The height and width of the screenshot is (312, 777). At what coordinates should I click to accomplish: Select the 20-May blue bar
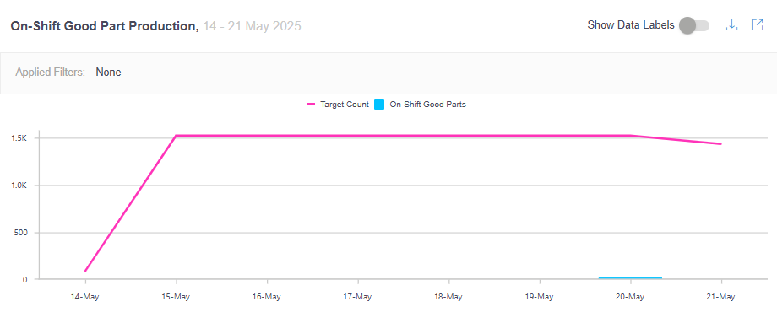coord(630,278)
